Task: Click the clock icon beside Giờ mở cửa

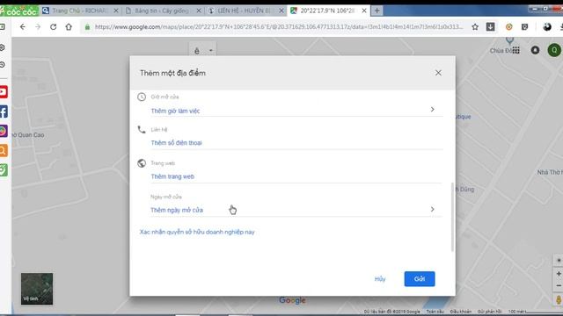Action: click(x=142, y=97)
